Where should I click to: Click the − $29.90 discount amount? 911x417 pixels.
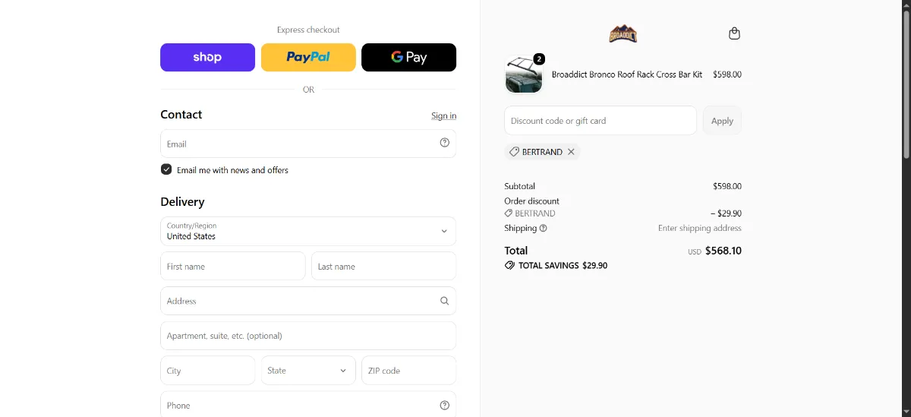726,213
